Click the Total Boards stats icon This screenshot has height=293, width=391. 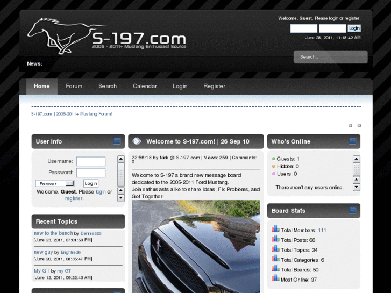click(275, 268)
